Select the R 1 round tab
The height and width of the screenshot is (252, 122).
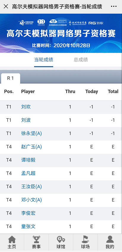coord(11,78)
